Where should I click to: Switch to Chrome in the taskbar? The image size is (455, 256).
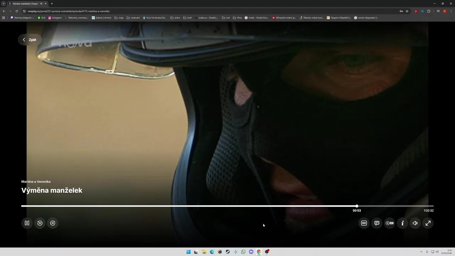[259, 252]
